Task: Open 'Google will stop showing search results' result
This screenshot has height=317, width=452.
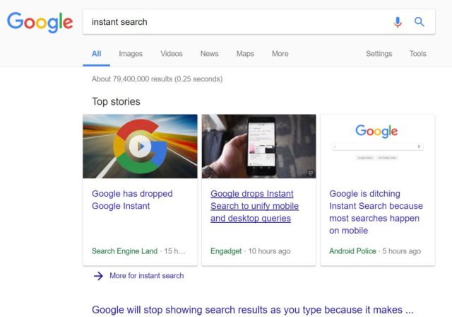Action: [x=253, y=310]
